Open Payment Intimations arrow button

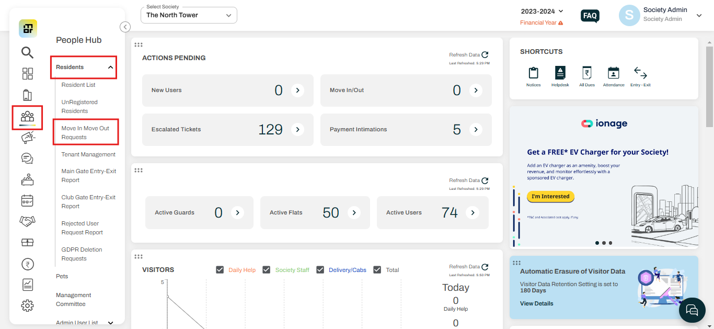pos(476,130)
